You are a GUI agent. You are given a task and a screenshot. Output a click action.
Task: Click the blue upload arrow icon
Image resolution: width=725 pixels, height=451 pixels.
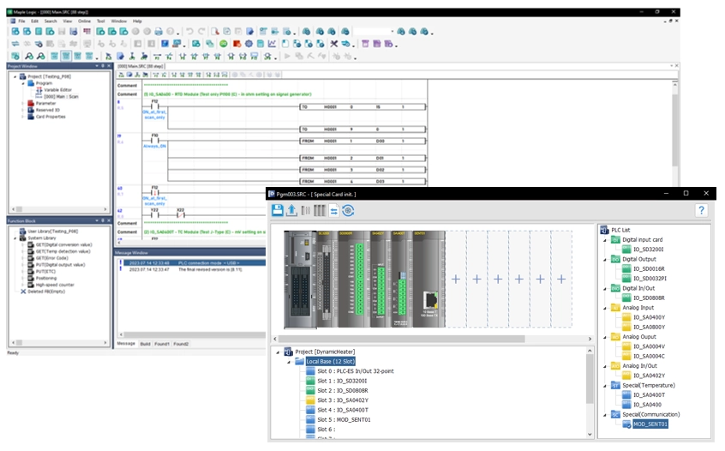pos(291,210)
